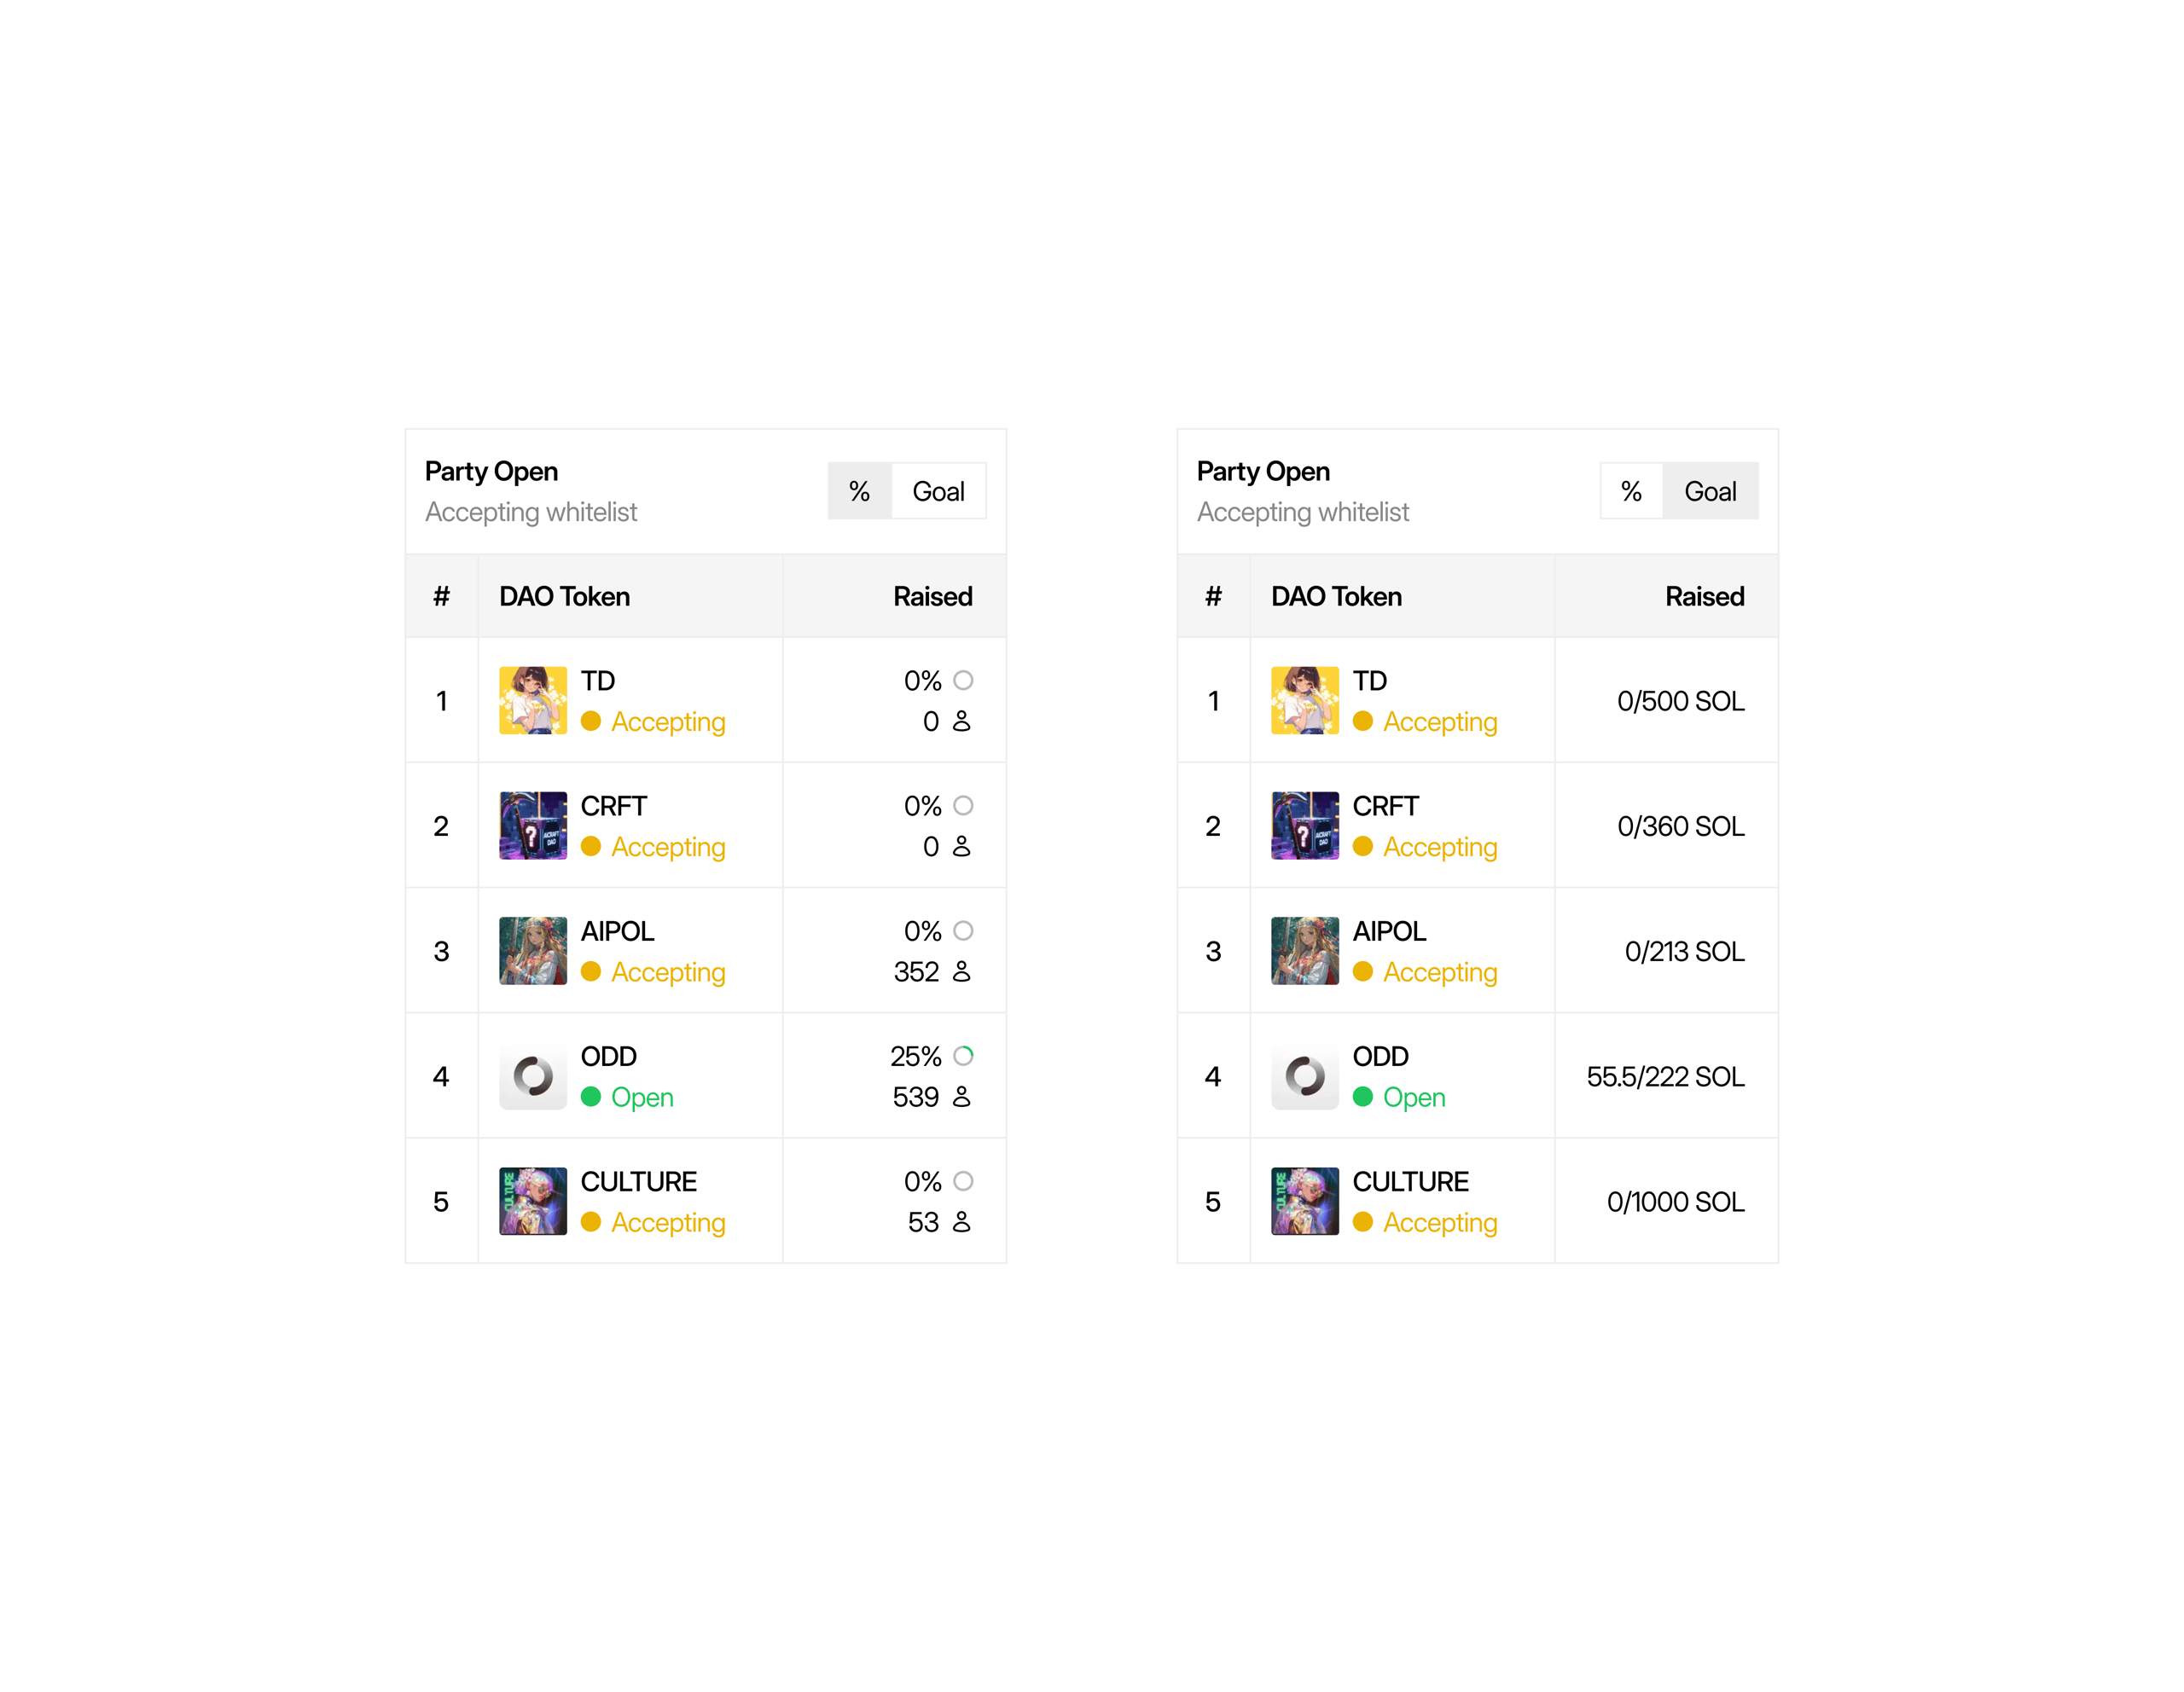2184x1692 pixels.
Task: Open 55.5/222 SOL raised amount for ODD
Action: pos(1665,1076)
